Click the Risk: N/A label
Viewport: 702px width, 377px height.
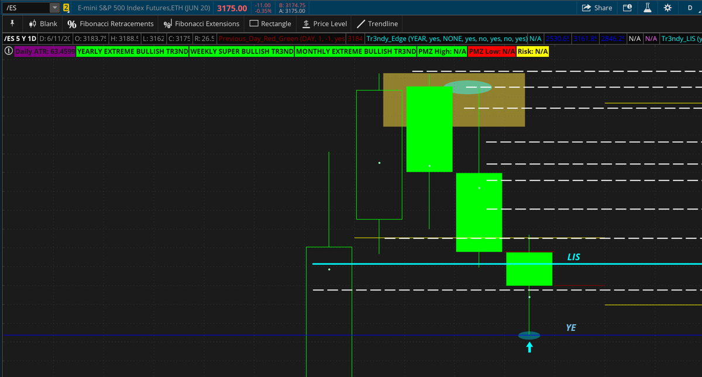(x=532, y=52)
